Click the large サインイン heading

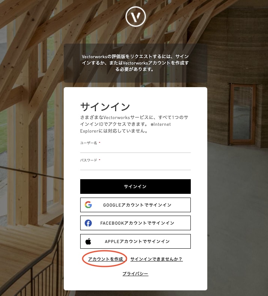(105, 107)
